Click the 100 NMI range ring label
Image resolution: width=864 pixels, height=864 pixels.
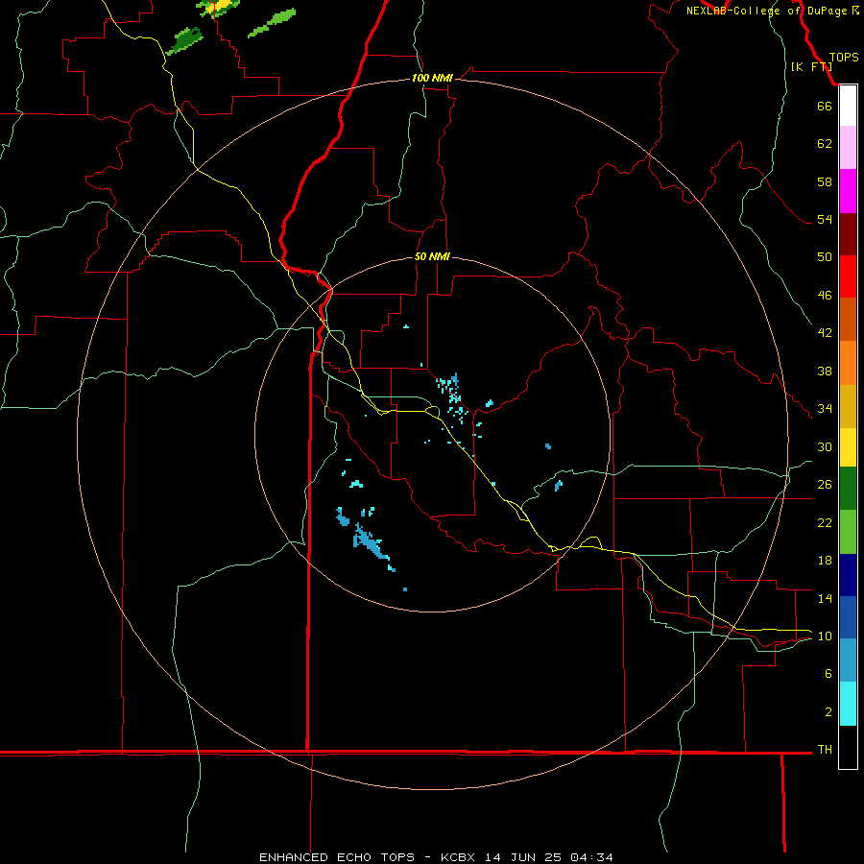click(x=432, y=78)
